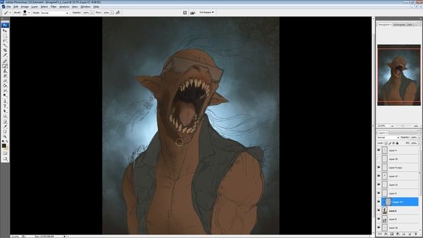The height and width of the screenshot is (238, 423).
Task: Open Brush preset picker arrow
Action: point(29,13)
